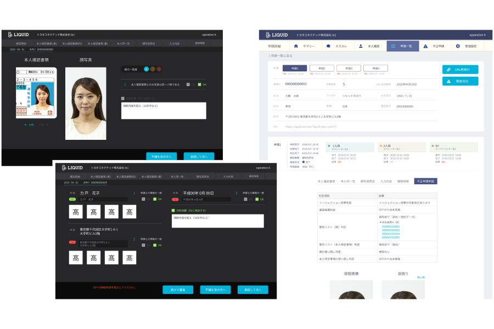The height and width of the screenshot is (329, 494).
Task: Click SV comment textarea in 力戸 花子 window
Action: (x=218, y=221)
